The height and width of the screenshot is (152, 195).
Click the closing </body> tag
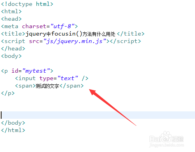click(x=13, y=123)
